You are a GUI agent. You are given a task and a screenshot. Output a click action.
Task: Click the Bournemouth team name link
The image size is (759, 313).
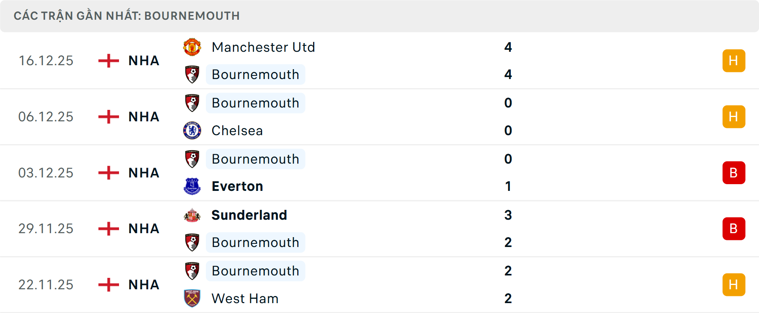click(255, 74)
